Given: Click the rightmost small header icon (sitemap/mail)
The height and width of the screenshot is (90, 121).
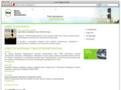Looking at the screenshot, I should (55, 9).
